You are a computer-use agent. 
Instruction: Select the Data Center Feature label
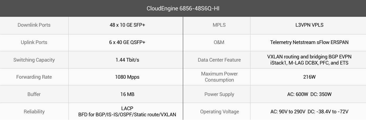coord(219,60)
